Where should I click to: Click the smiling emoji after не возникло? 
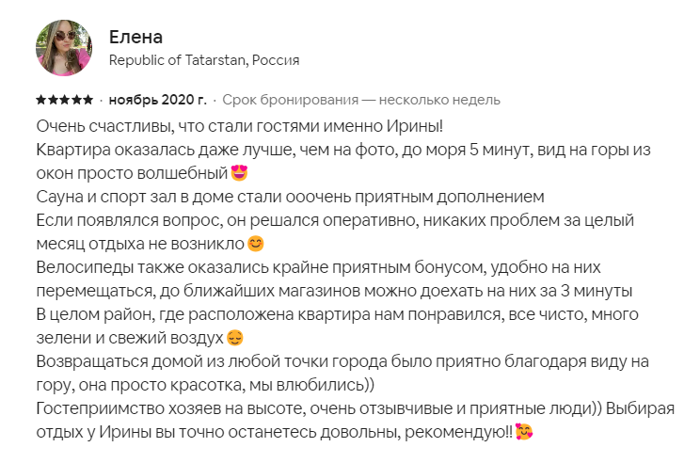tap(256, 244)
